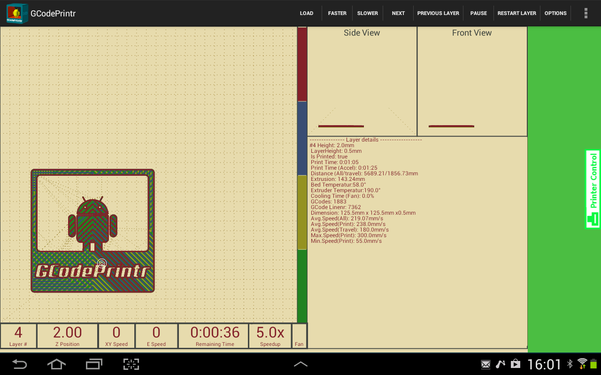Toggle the Fan indicator box
The width and height of the screenshot is (601, 375).
coord(299,336)
